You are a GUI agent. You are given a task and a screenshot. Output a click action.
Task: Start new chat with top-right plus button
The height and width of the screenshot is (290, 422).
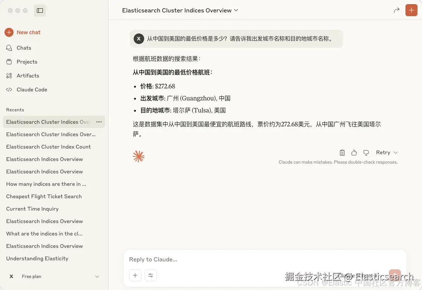click(411, 10)
